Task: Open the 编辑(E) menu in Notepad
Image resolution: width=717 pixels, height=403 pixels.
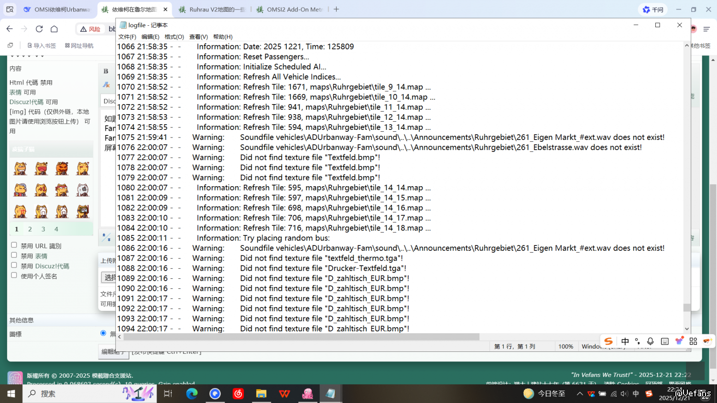Action: [x=151, y=37]
